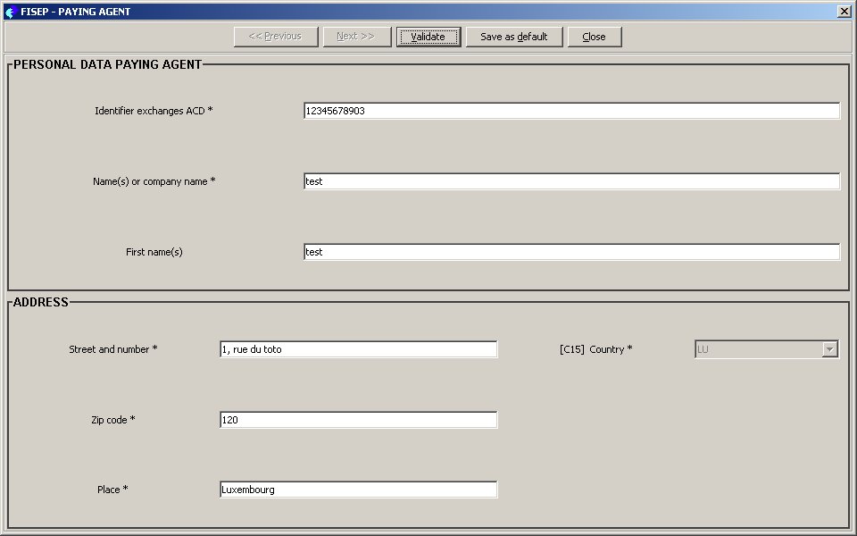Close the window using the title bar X

point(844,12)
